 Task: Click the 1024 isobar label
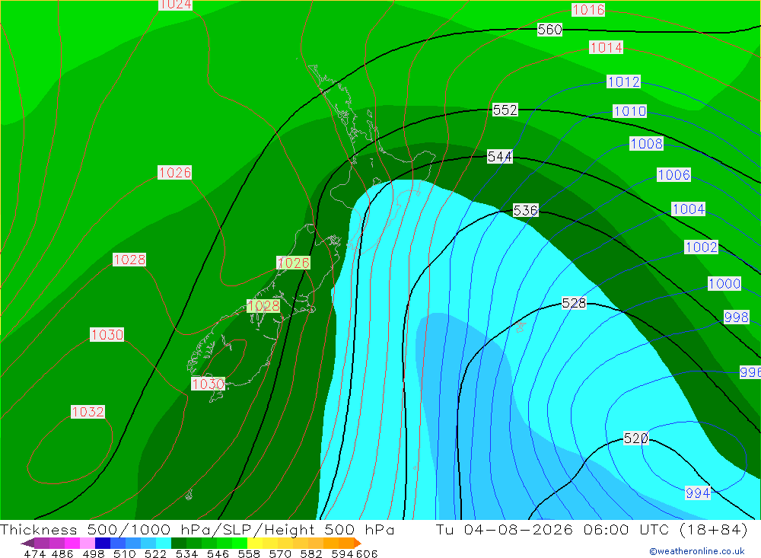(175, 5)
